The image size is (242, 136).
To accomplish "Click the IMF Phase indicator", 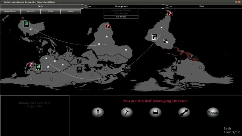I will [x=121, y=17].
